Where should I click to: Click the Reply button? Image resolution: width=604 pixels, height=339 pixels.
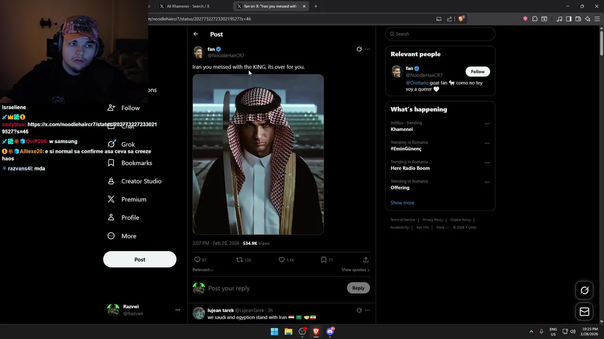pos(358,288)
